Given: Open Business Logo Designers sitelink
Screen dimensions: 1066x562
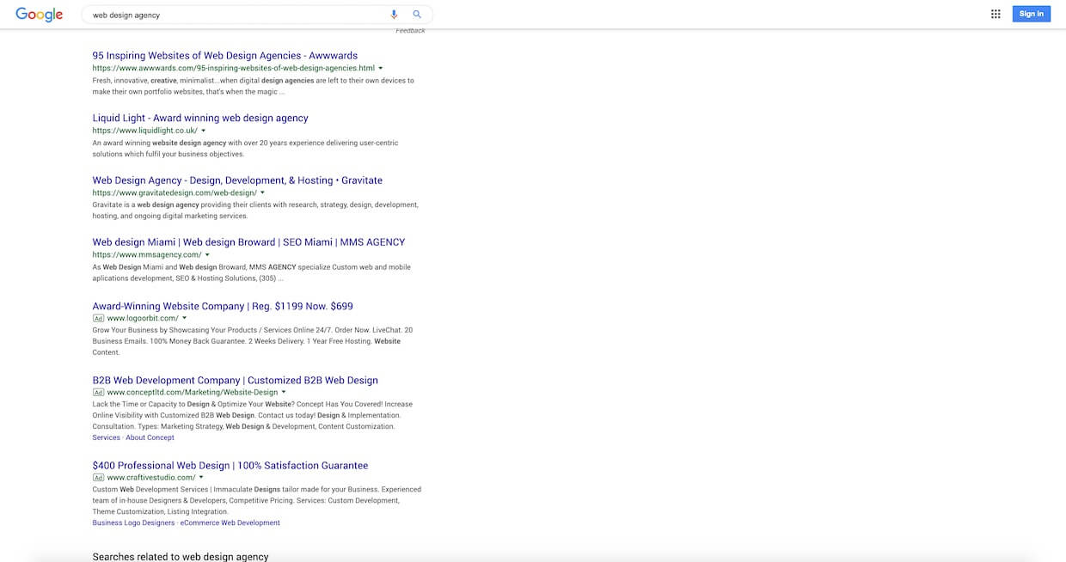Looking at the screenshot, I should (133, 522).
